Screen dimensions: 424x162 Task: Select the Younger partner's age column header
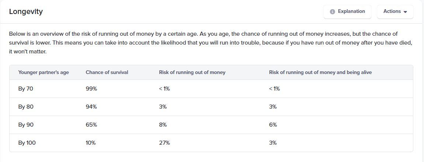(44, 73)
